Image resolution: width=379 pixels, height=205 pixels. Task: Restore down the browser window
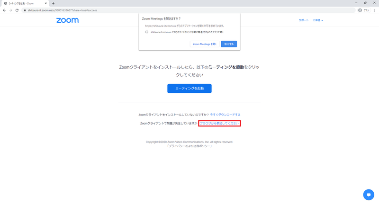pos(365,3)
